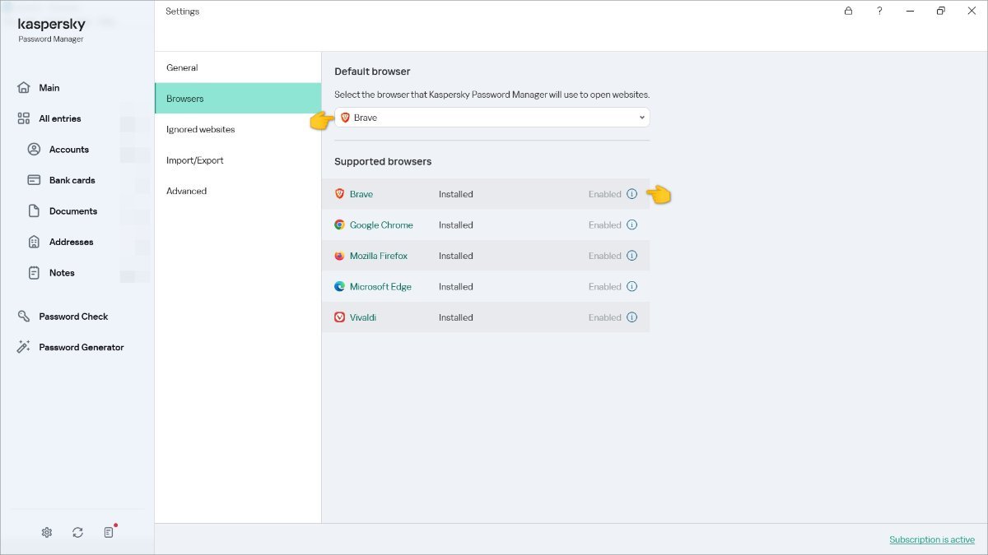988x555 pixels.
Task: Open Bank cards entries
Action: pos(72,180)
